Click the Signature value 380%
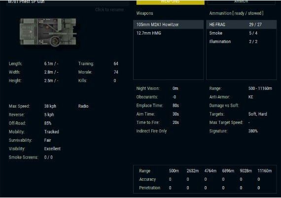The width and height of the screenshot is (281, 198). point(253,131)
